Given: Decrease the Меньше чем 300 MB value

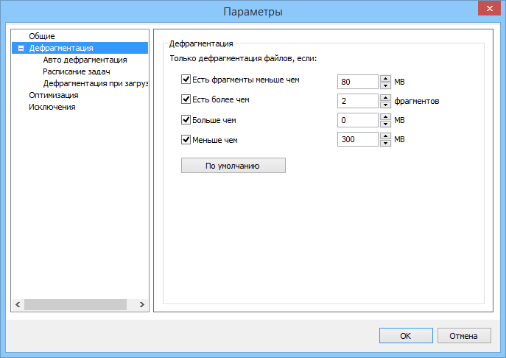Looking at the screenshot, I should 385,143.
